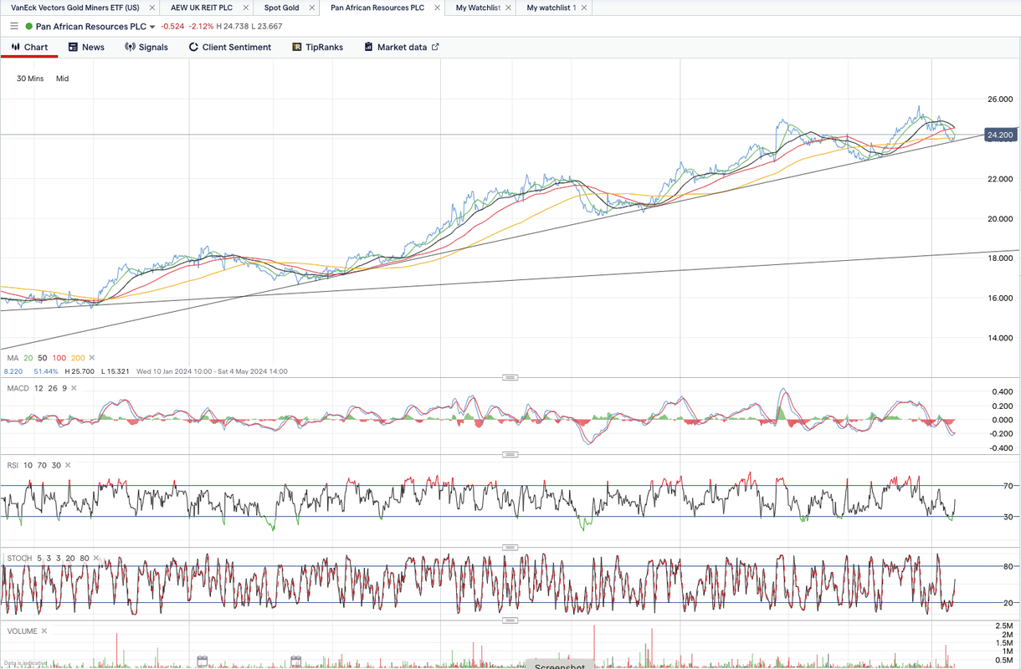
Task: Click the second calendar event marker on volume axis
Action: pyautogui.click(x=296, y=661)
